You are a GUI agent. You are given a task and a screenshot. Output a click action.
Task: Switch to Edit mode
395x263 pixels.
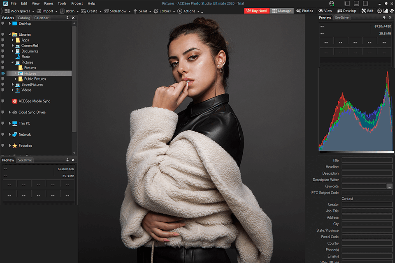point(367,11)
